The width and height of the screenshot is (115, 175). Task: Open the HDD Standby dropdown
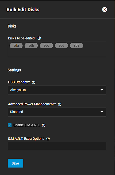tap(57, 90)
